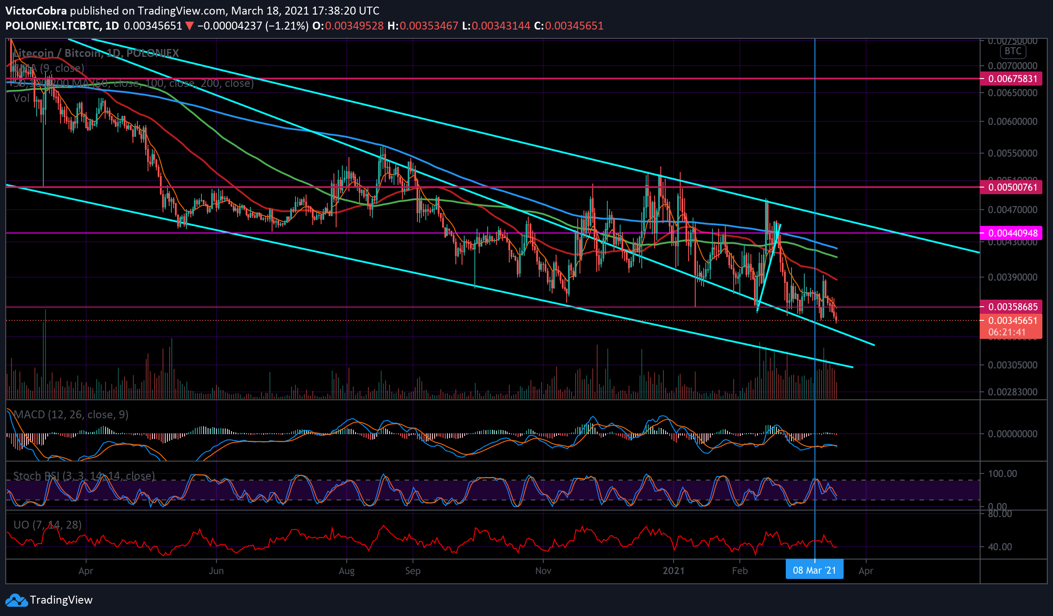This screenshot has height=616, width=1053.
Task: Select the 0.00358685 price level label
Action: coord(1011,307)
